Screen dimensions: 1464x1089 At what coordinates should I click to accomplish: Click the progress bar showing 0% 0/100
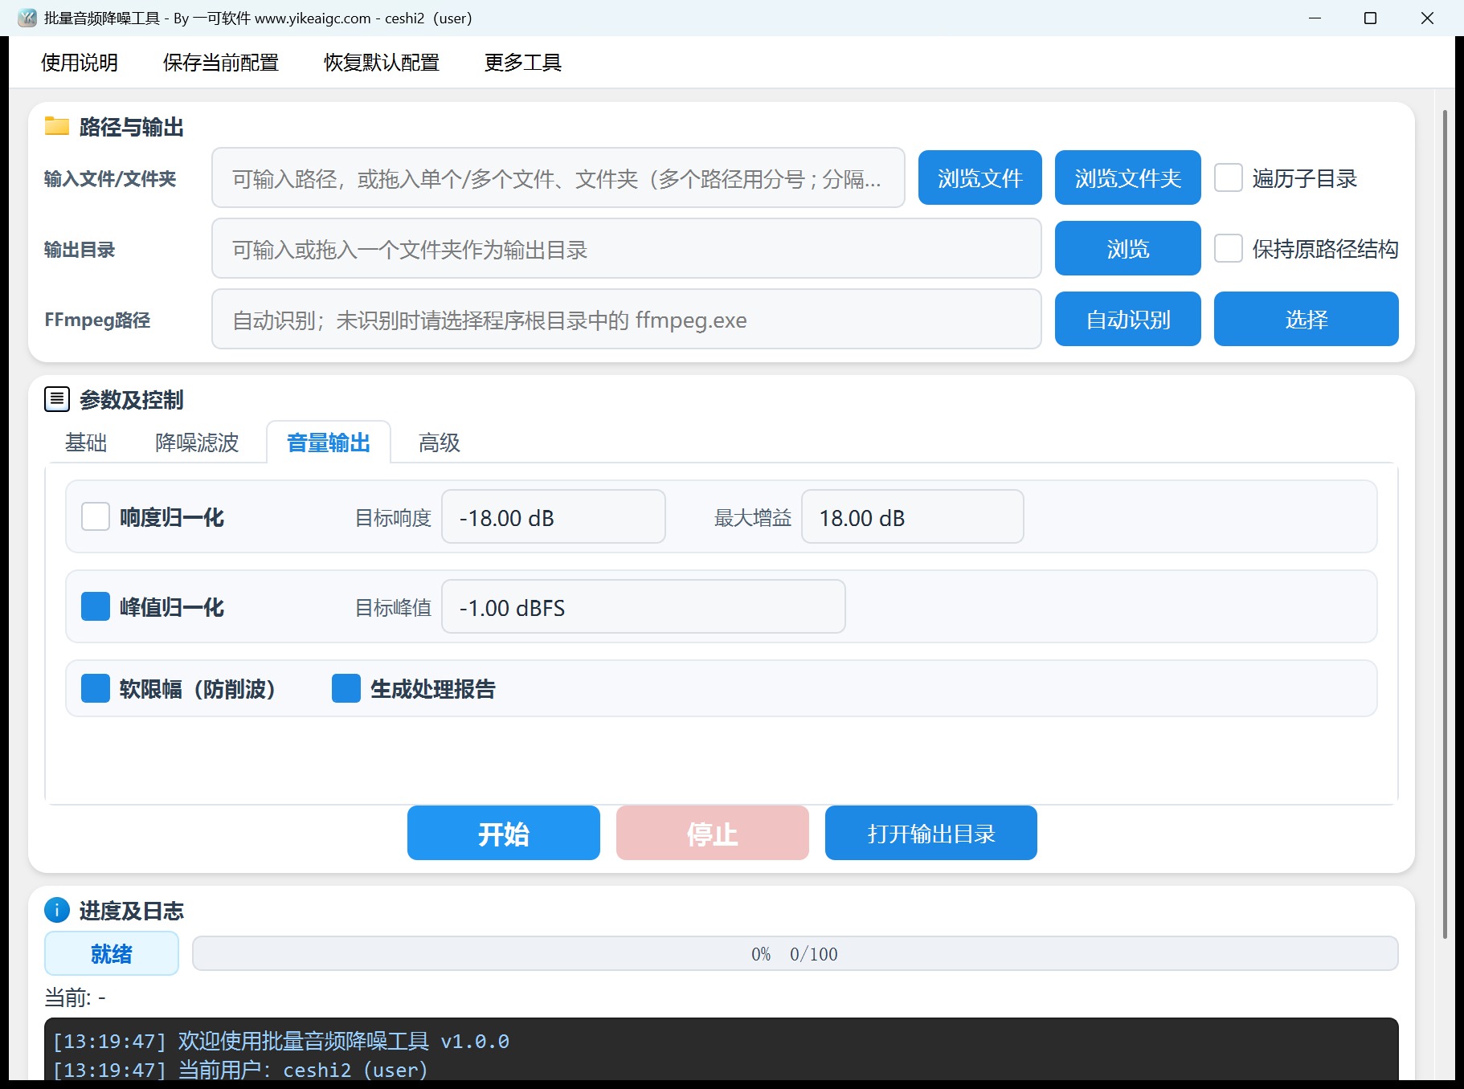tap(795, 953)
